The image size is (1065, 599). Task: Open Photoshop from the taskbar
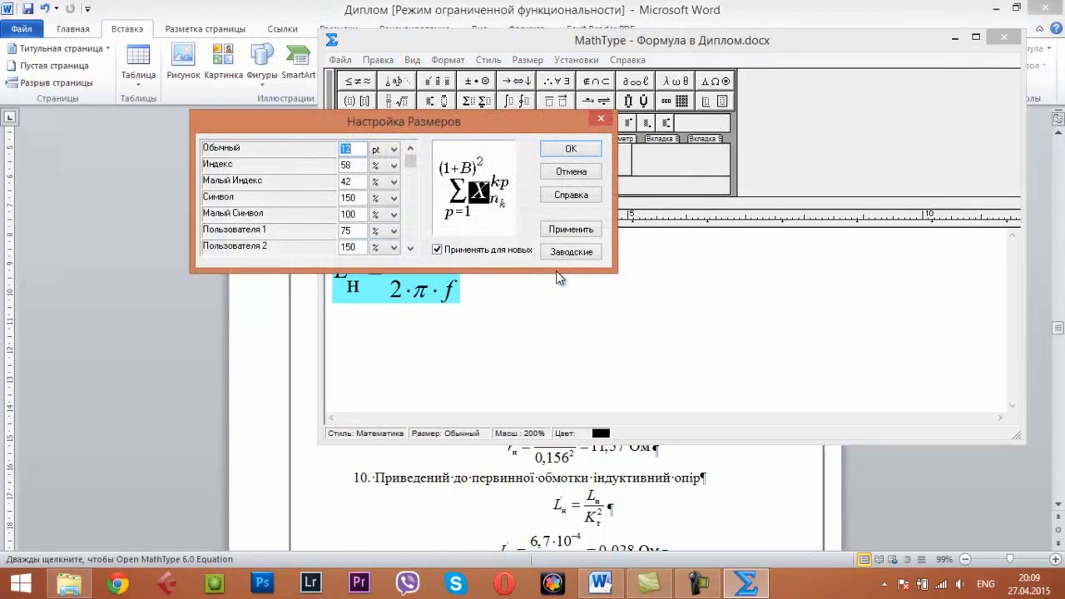tap(263, 582)
